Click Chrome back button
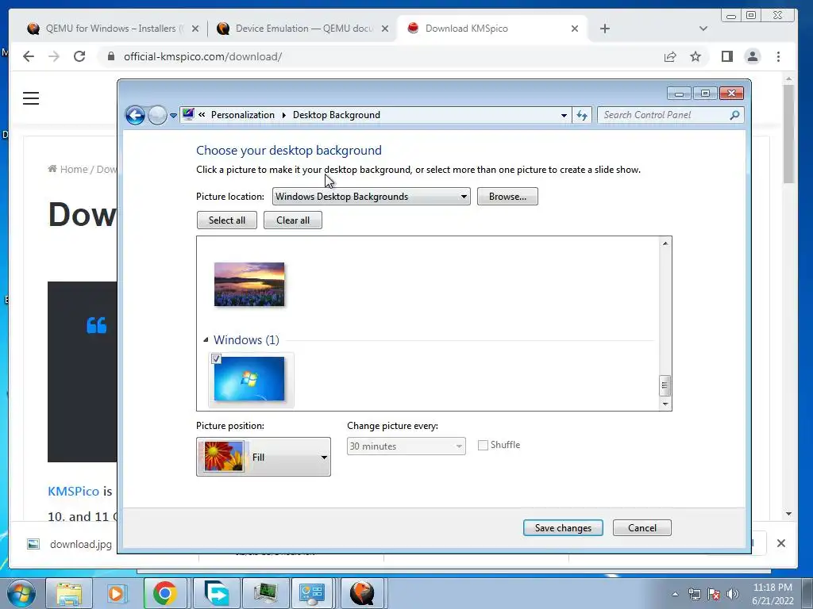 [29, 56]
